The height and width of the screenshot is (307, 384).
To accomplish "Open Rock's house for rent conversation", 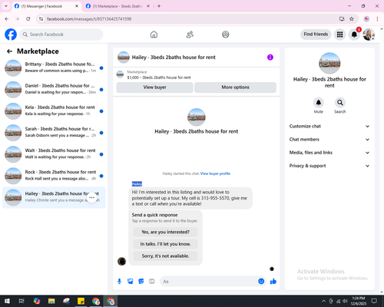I will click(54, 176).
